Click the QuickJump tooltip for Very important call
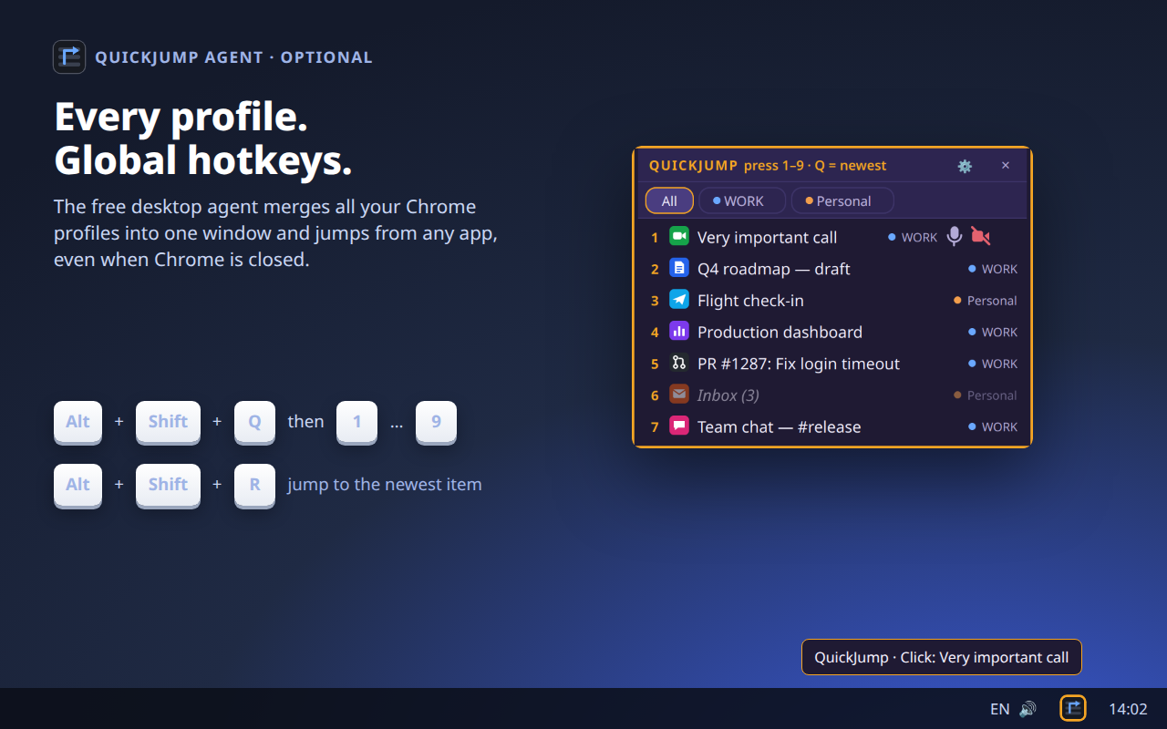1167x729 pixels. 942,657
